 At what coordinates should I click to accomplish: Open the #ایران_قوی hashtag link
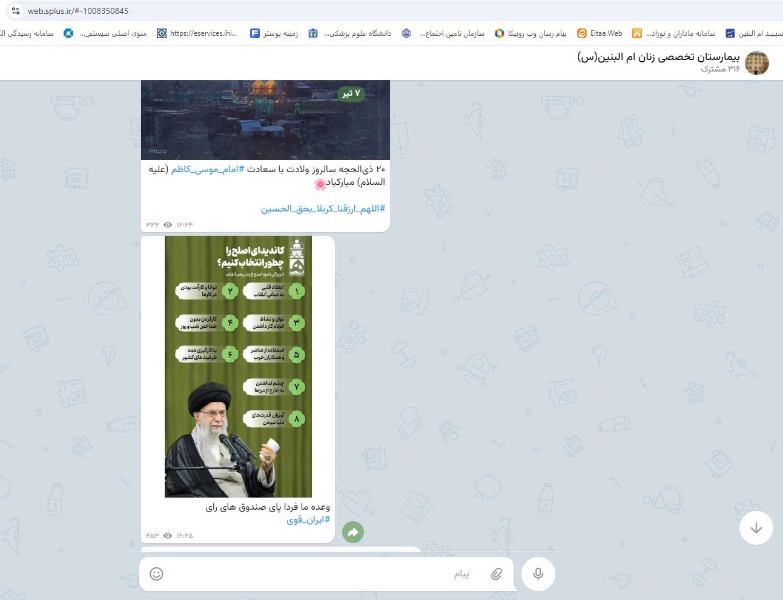[x=308, y=520]
